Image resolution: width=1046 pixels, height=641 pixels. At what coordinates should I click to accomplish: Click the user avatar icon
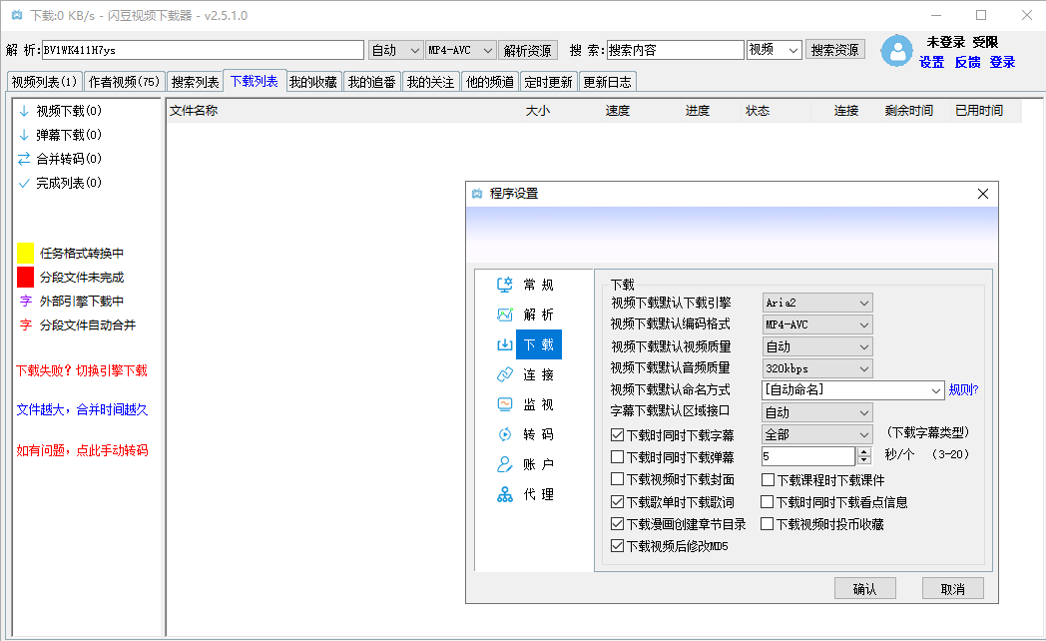tap(896, 52)
